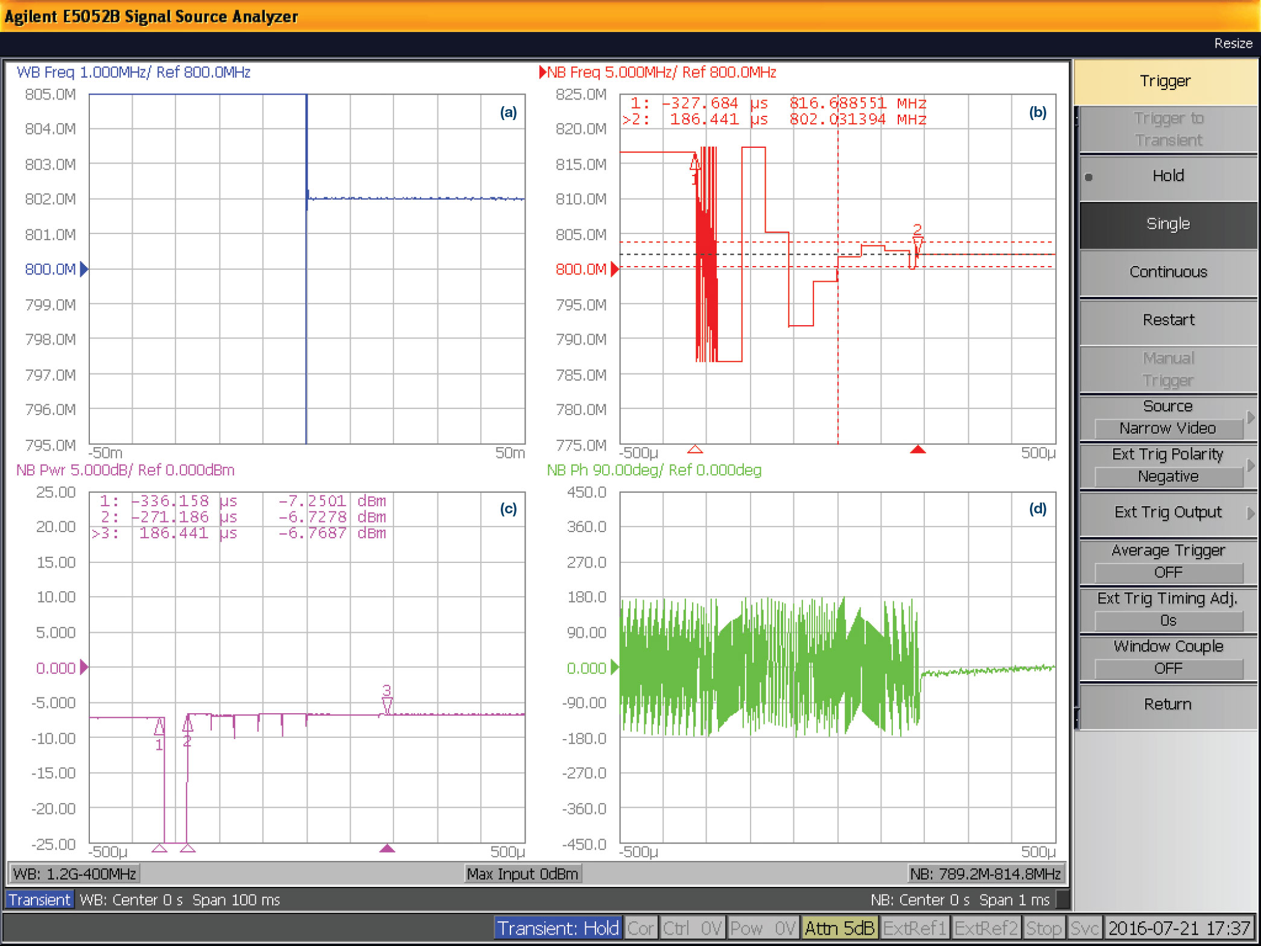This screenshot has height=946, width=1261.
Task: Select the red 800.0M reference triangle
Action: (x=614, y=269)
